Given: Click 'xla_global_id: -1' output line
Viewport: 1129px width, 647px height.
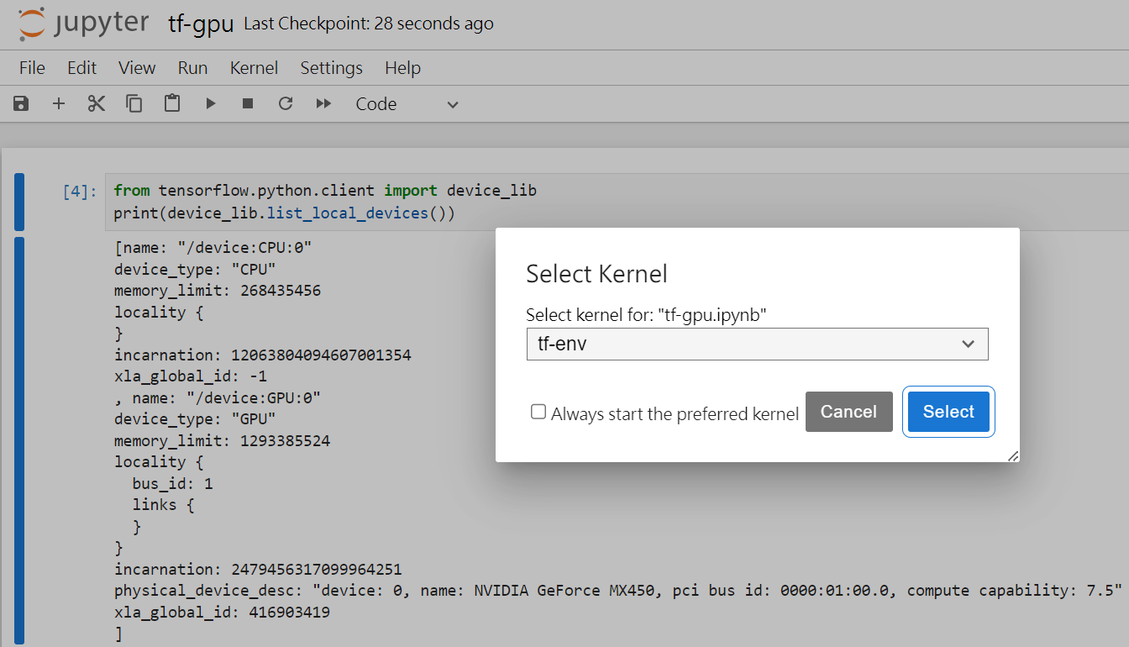Looking at the screenshot, I should tap(191, 376).
